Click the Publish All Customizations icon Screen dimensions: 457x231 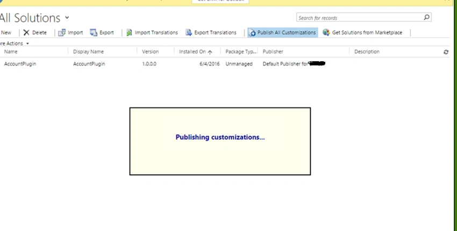point(252,33)
